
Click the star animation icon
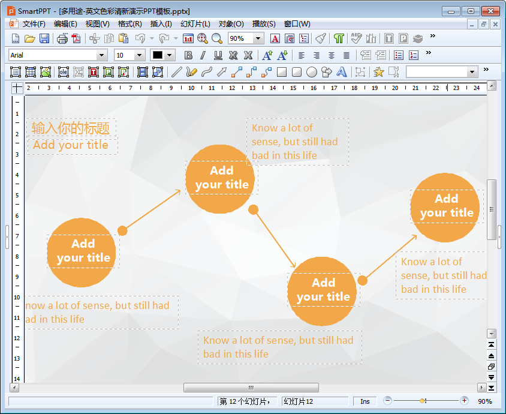pos(378,72)
